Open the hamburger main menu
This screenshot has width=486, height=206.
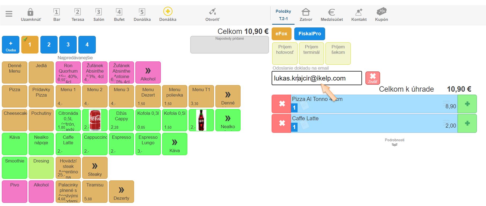[x=9, y=14]
